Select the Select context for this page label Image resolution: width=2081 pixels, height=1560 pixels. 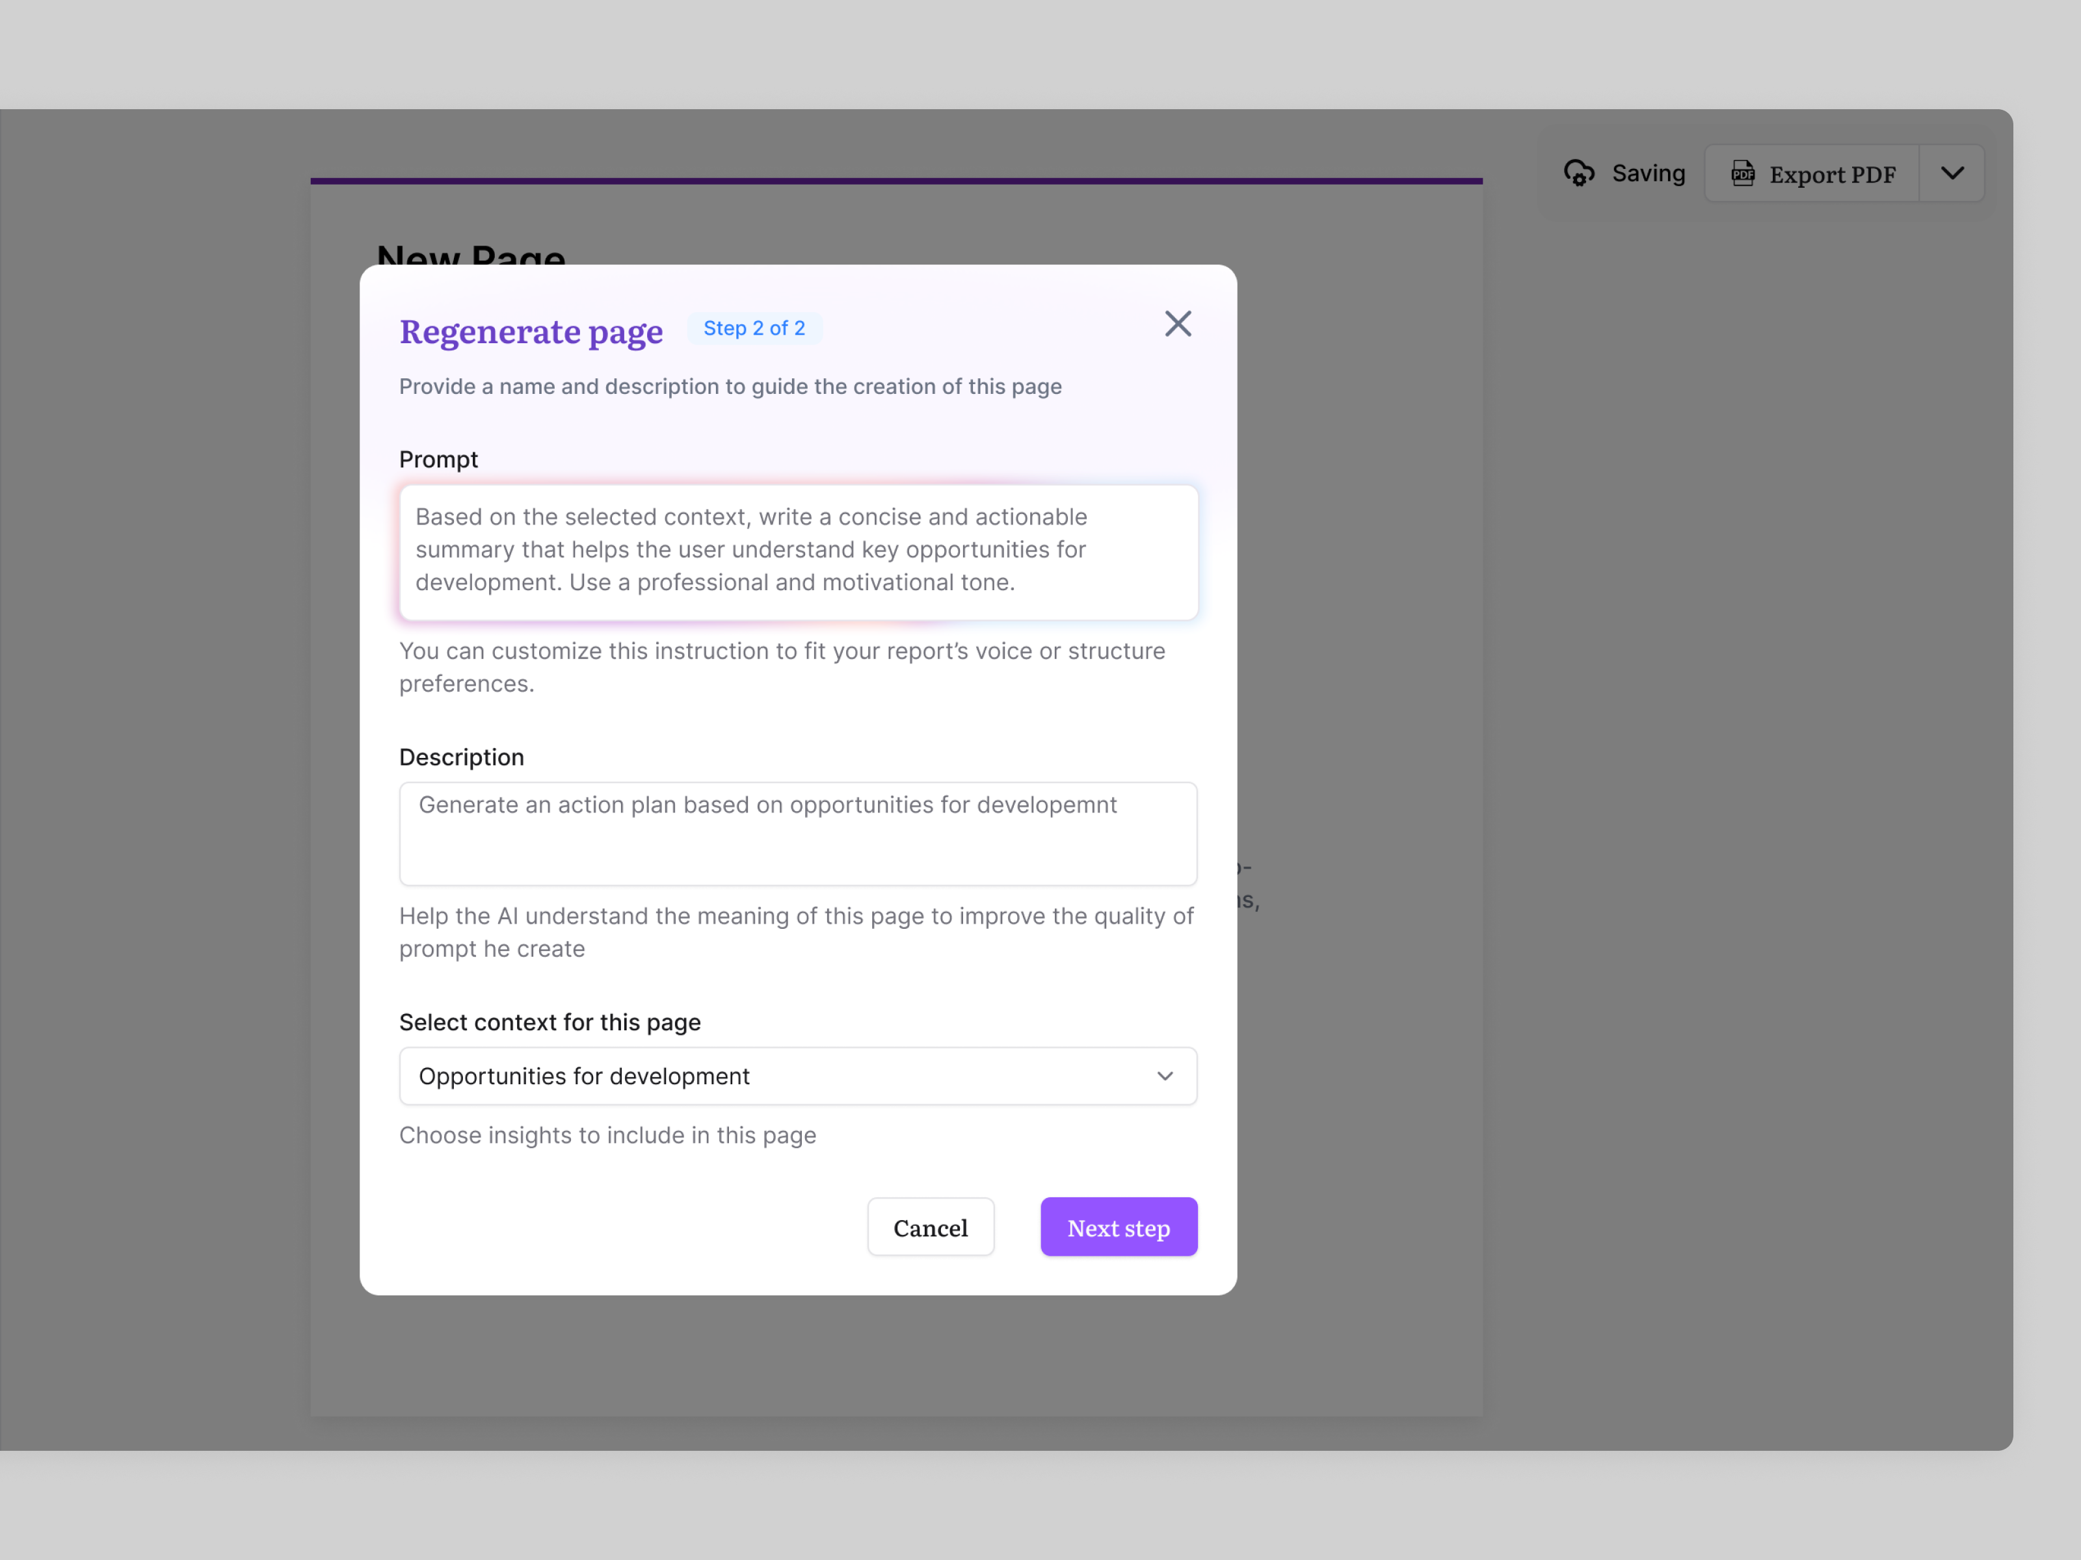pyautogui.click(x=550, y=1022)
